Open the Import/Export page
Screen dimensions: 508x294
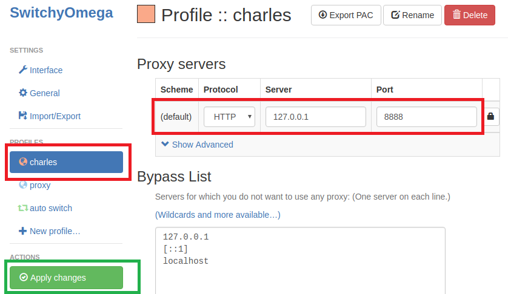[50, 116]
